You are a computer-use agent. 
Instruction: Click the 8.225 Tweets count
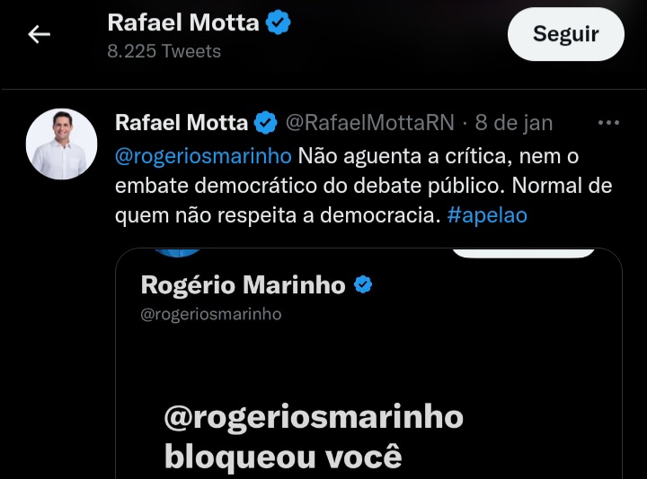tap(164, 51)
